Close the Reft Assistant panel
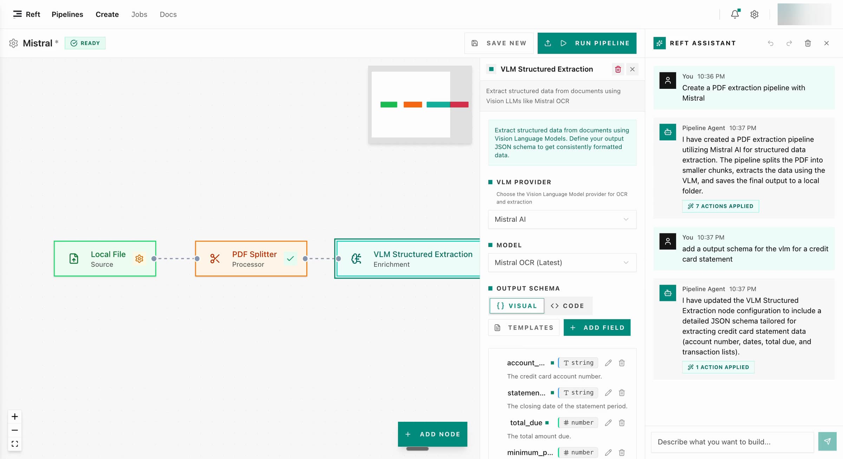This screenshot has width=843, height=459. [x=826, y=43]
